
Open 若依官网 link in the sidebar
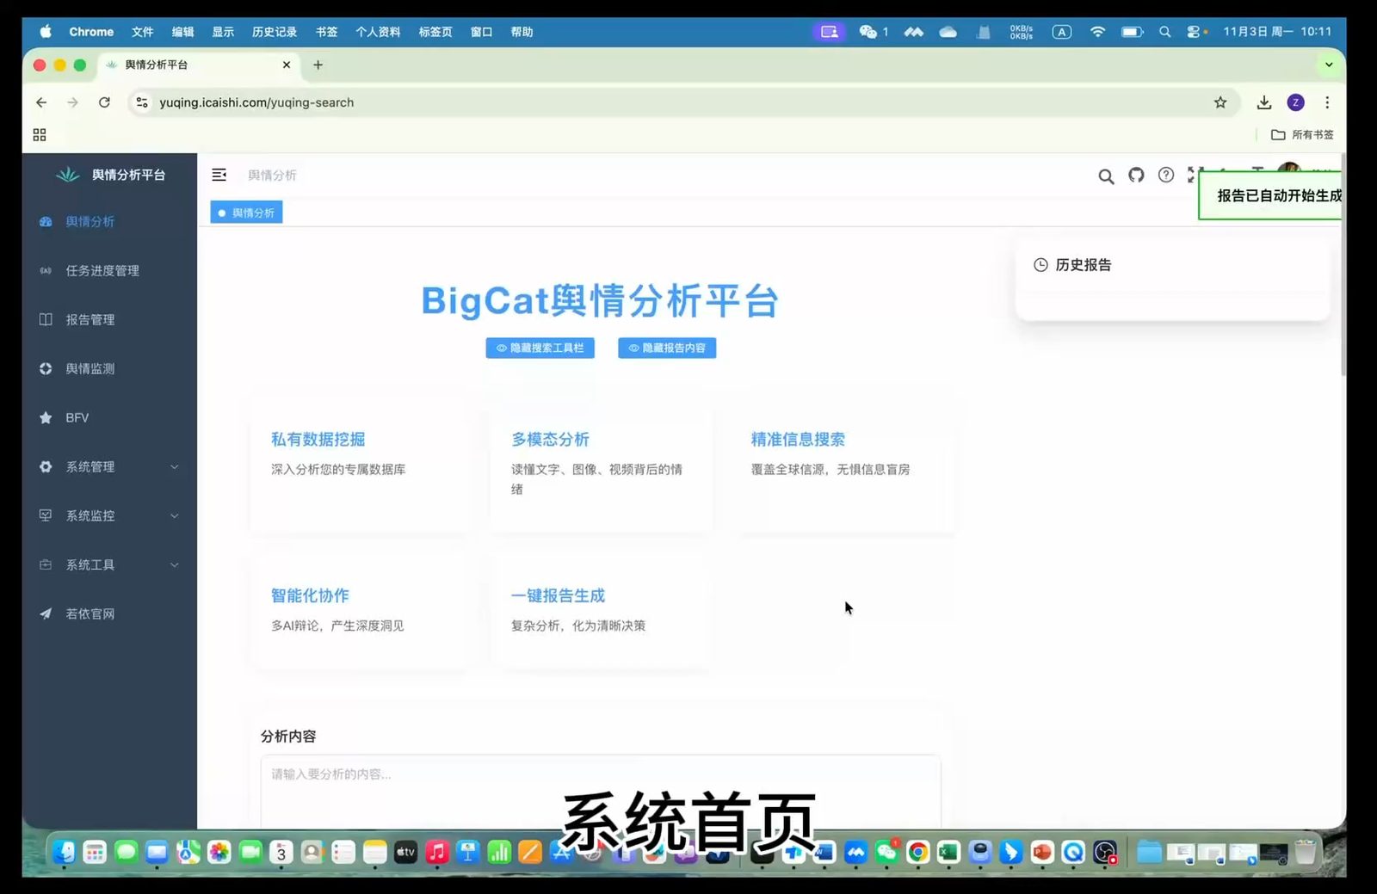pyautogui.click(x=109, y=613)
